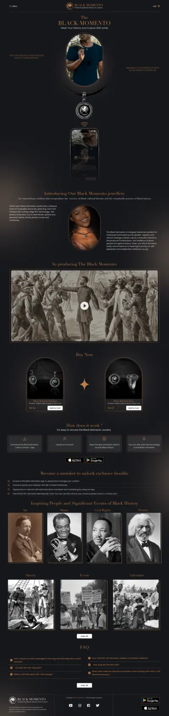Visit the Instagram icon in the footer
The image size is (169, 716).
pos(80,705)
